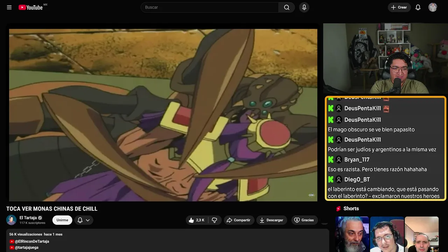Open the notifications bell in the top bar
The image size is (448, 252).
[418, 7]
